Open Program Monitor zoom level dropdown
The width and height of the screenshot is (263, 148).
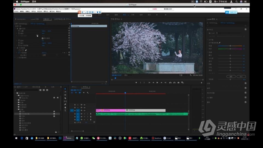tap(129, 75)
